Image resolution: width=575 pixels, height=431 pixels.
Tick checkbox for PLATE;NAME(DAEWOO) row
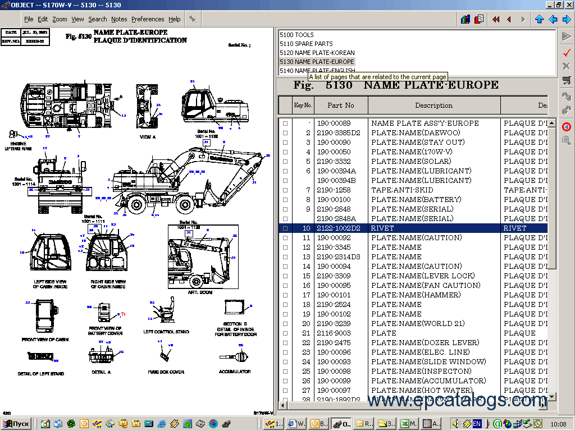(x=285, y=133)
